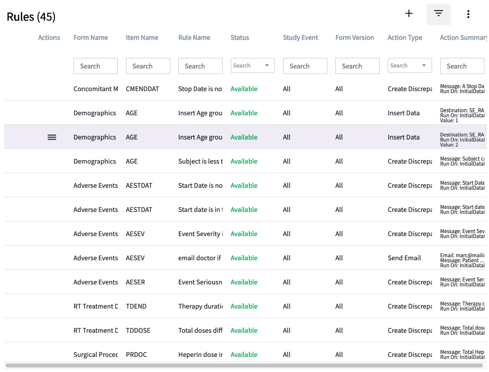Viewport: 489px width, 372px height.
Task: Sort by Form Name column header
Action: 91,38
